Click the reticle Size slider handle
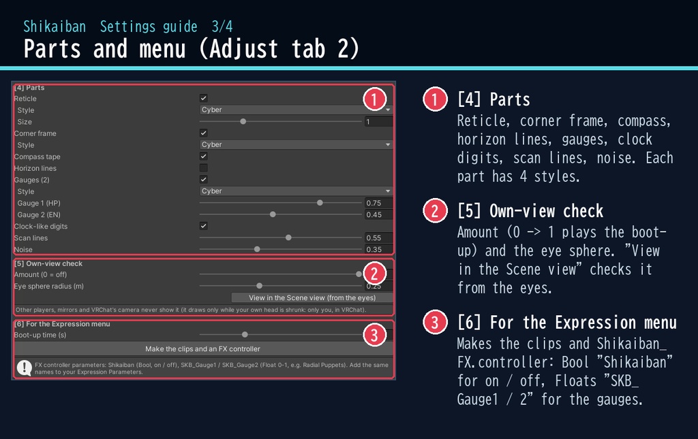The width and height of the screenshot is (698, 439). [x=243, y=121]
